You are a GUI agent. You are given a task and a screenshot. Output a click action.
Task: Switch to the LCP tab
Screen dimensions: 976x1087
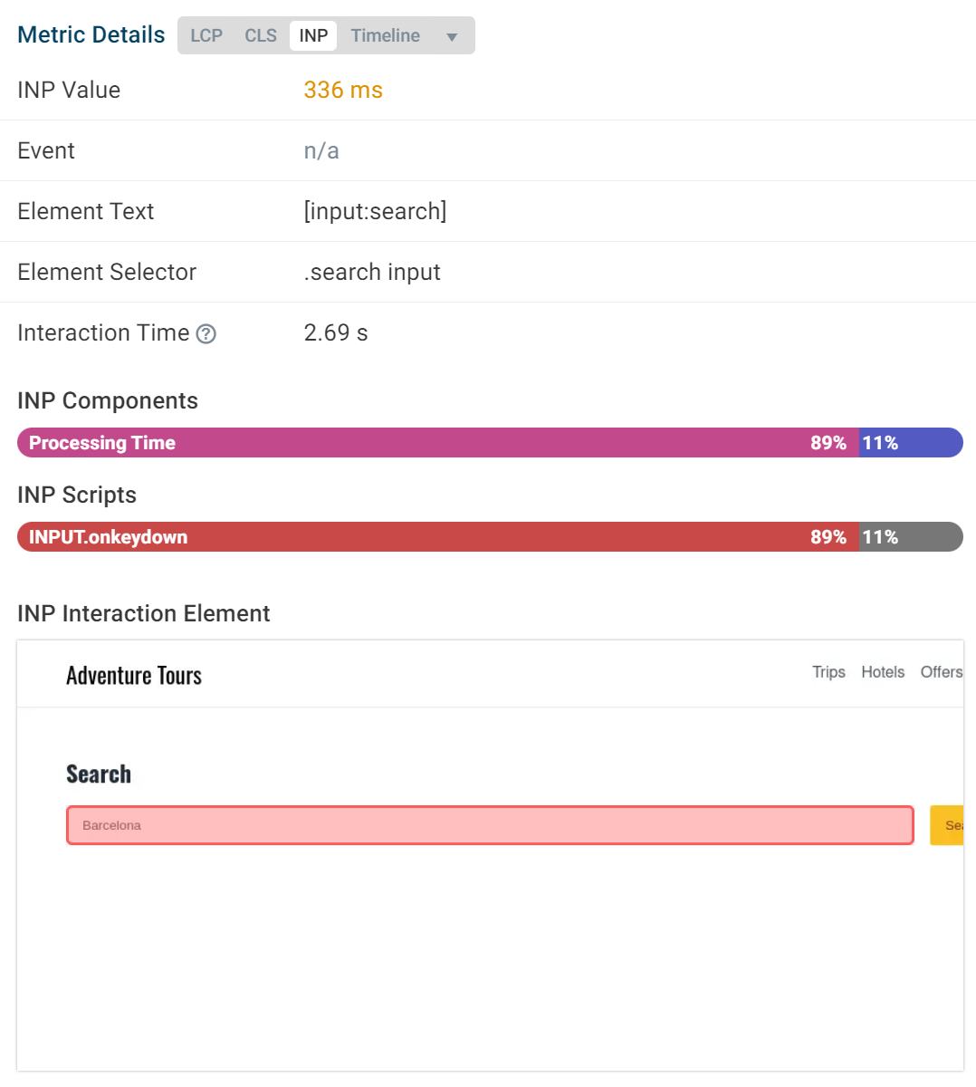[x=206, y=35]
